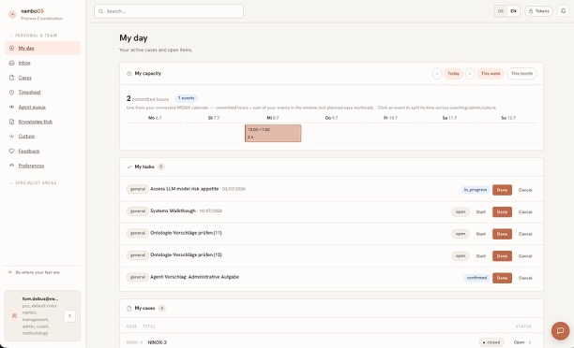The width and height of the screenshot is (574, 348).
Task: Click the Cases document icon
Action: coord(11,78)
